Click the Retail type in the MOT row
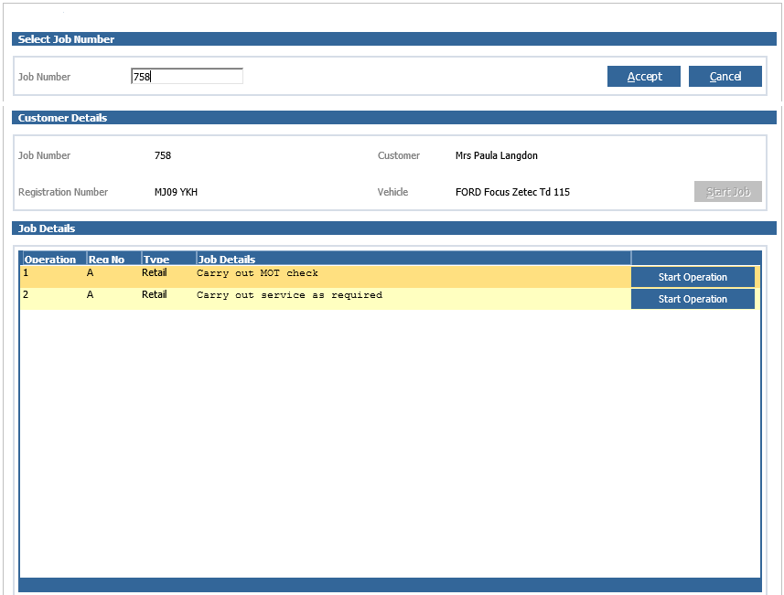This screenshot has height=595, width=784. coord(154,273)
